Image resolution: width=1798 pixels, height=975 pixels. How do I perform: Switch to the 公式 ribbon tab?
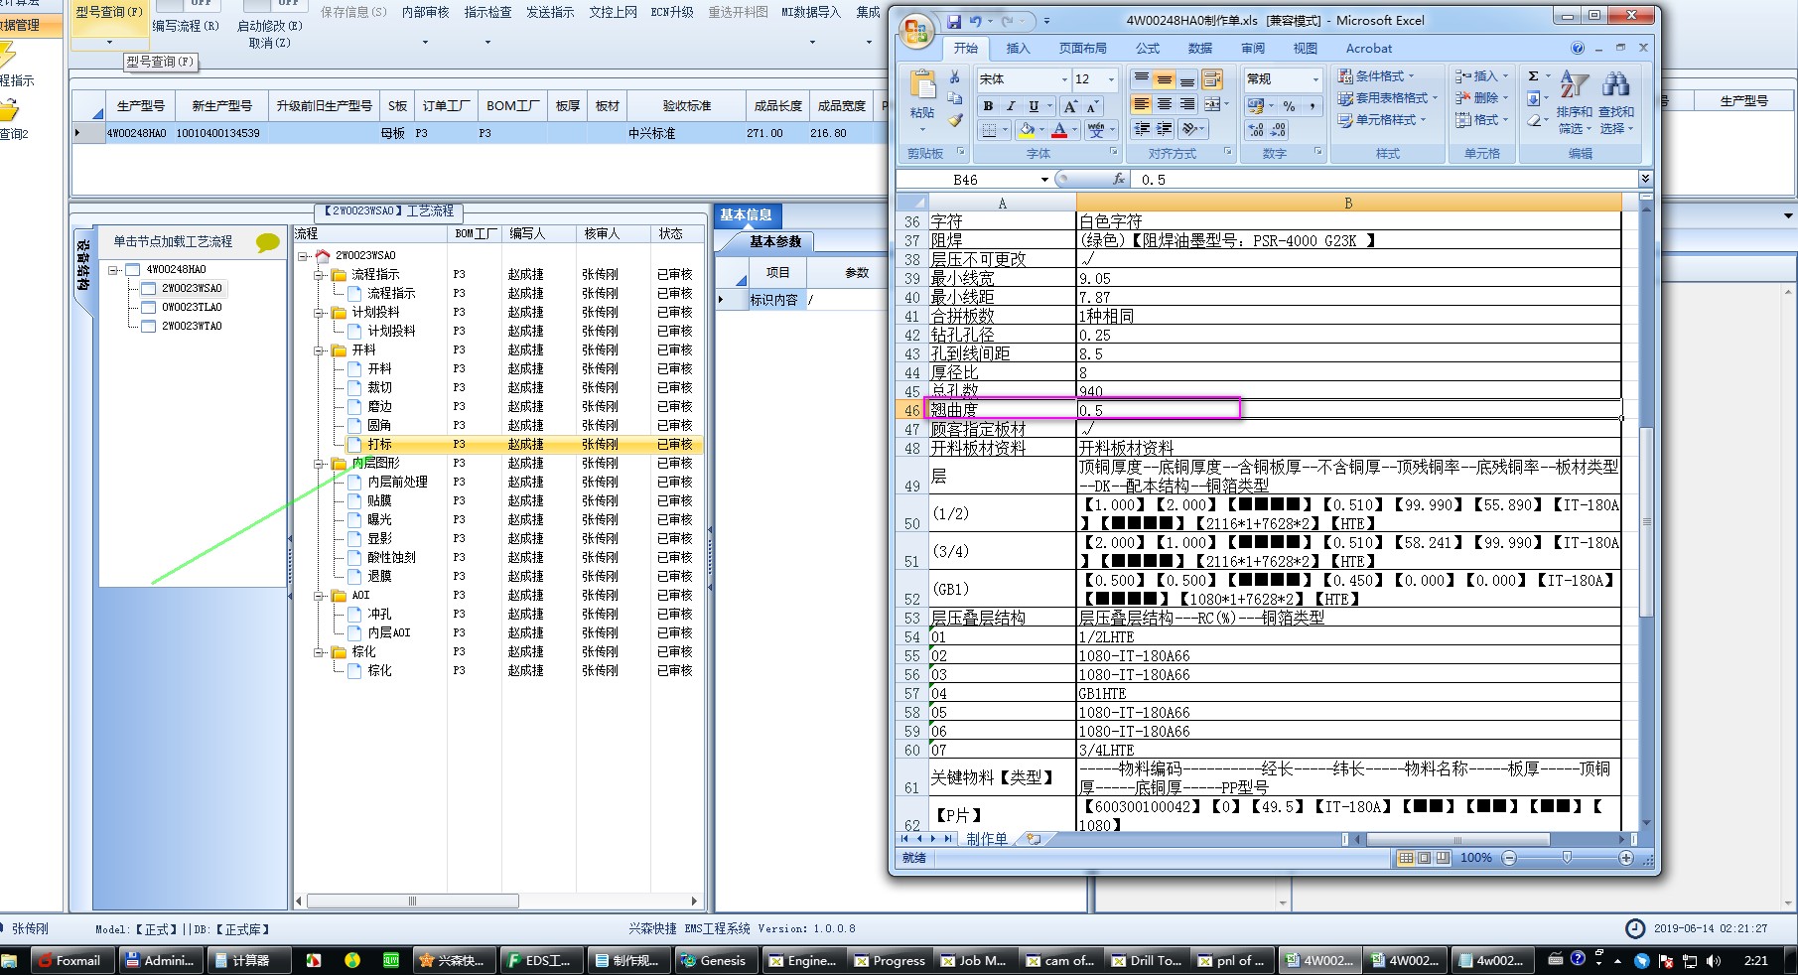pos(1148,48)
